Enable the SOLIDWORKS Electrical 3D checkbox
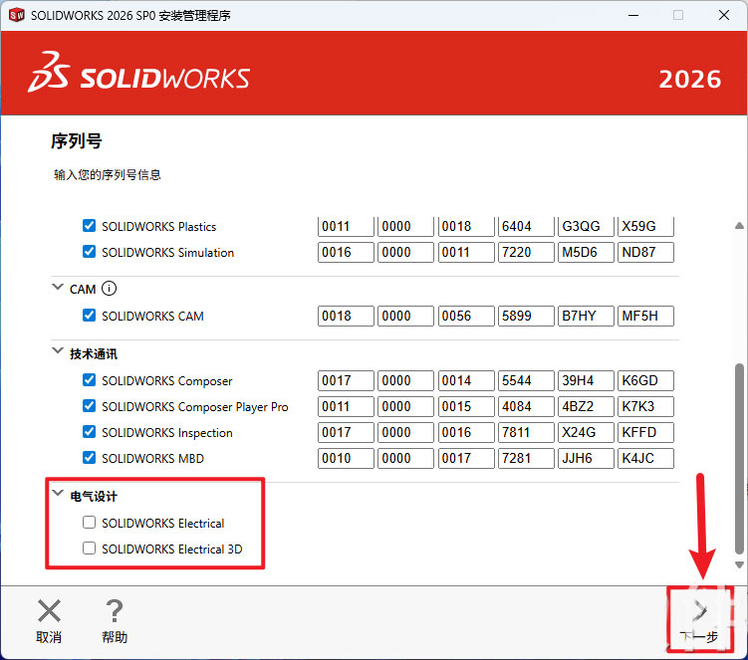Image resolution: width=748 pixels, height=660 pixels. 90,549
